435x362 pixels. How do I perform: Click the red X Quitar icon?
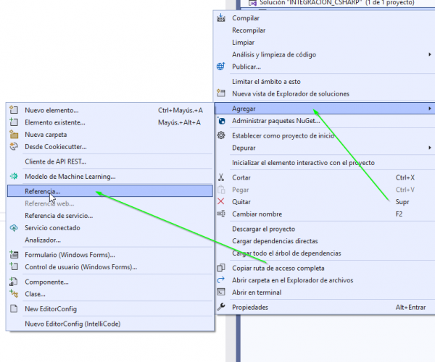click(x=221, y=201)
